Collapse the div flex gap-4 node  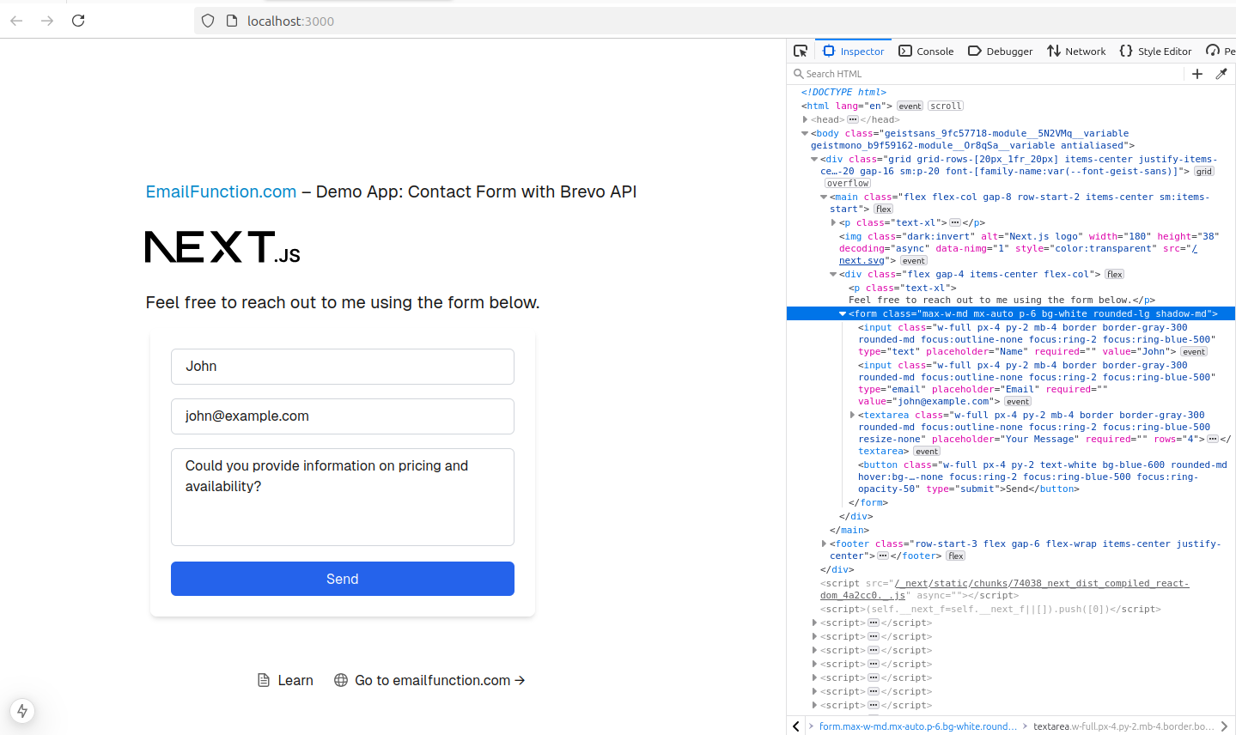tap(833, 274)
